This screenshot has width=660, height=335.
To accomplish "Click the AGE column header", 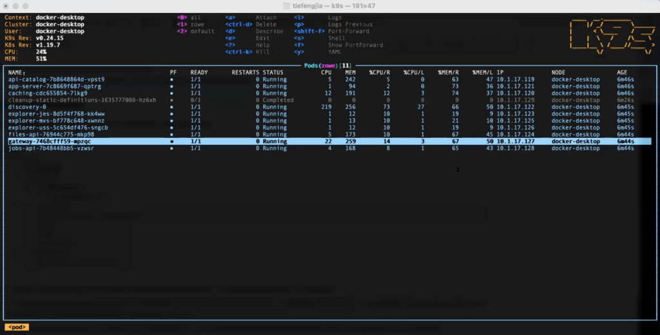I will 622,72.
